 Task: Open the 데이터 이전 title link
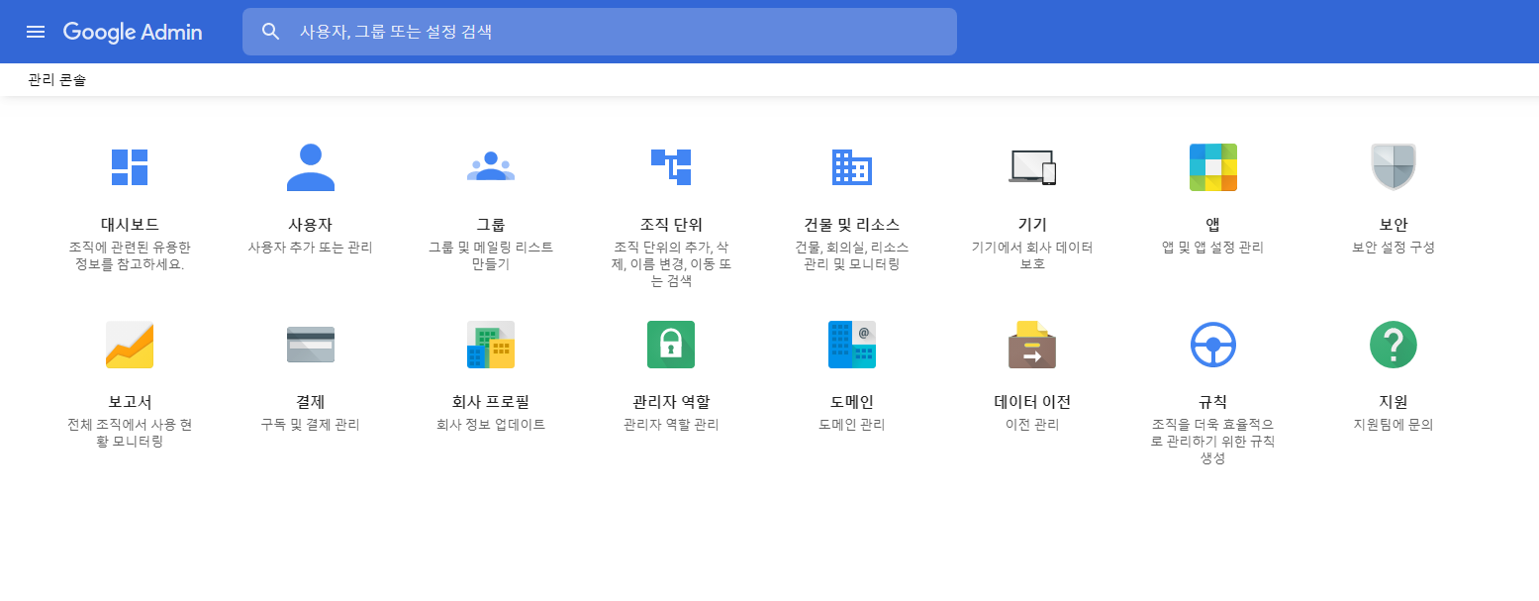tap(1032, 402)
